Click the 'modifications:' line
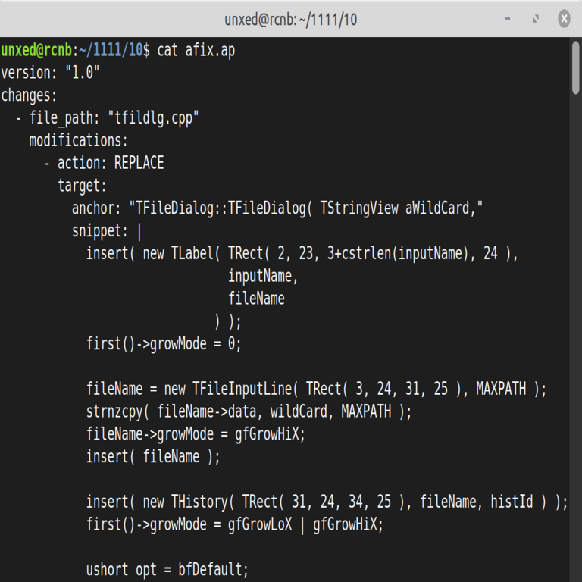Screen dimensions: 582x582 (78, 141)
